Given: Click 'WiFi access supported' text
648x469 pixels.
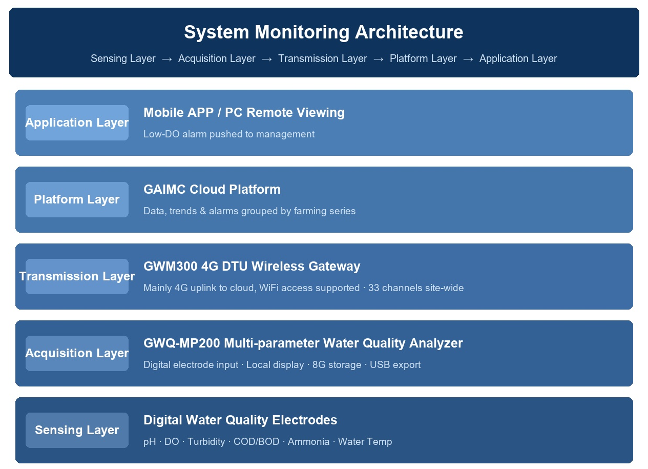Looking at the screenshot, I should (x=309, y=288).
